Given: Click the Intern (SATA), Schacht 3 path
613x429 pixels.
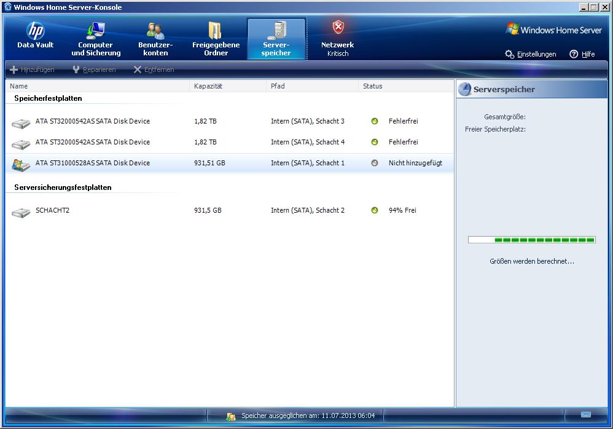Looking at the screenshot, I should click(x=308, y=121).
